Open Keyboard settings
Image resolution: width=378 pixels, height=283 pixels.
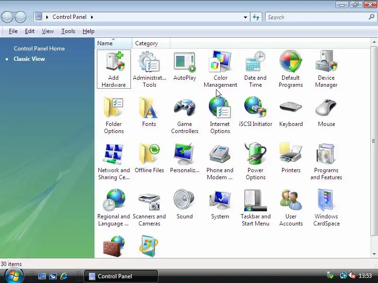click(291, 112)
